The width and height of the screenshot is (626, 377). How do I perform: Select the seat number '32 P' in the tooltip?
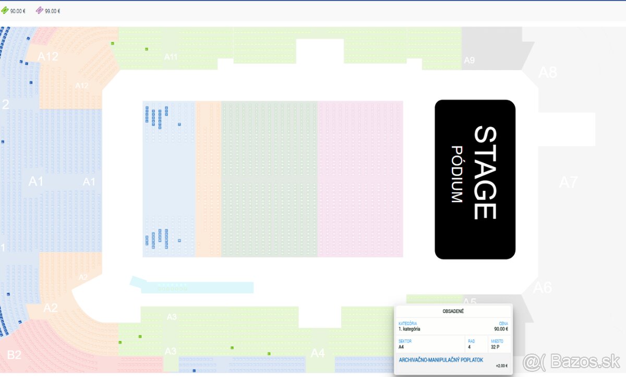click(x=496, y=346)
